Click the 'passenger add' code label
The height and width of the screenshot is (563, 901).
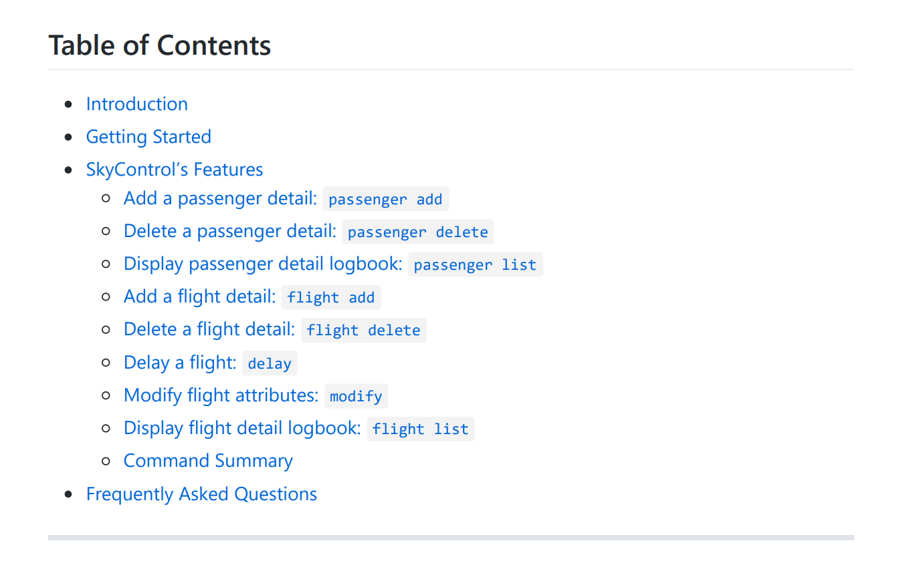tap(385, 200)
